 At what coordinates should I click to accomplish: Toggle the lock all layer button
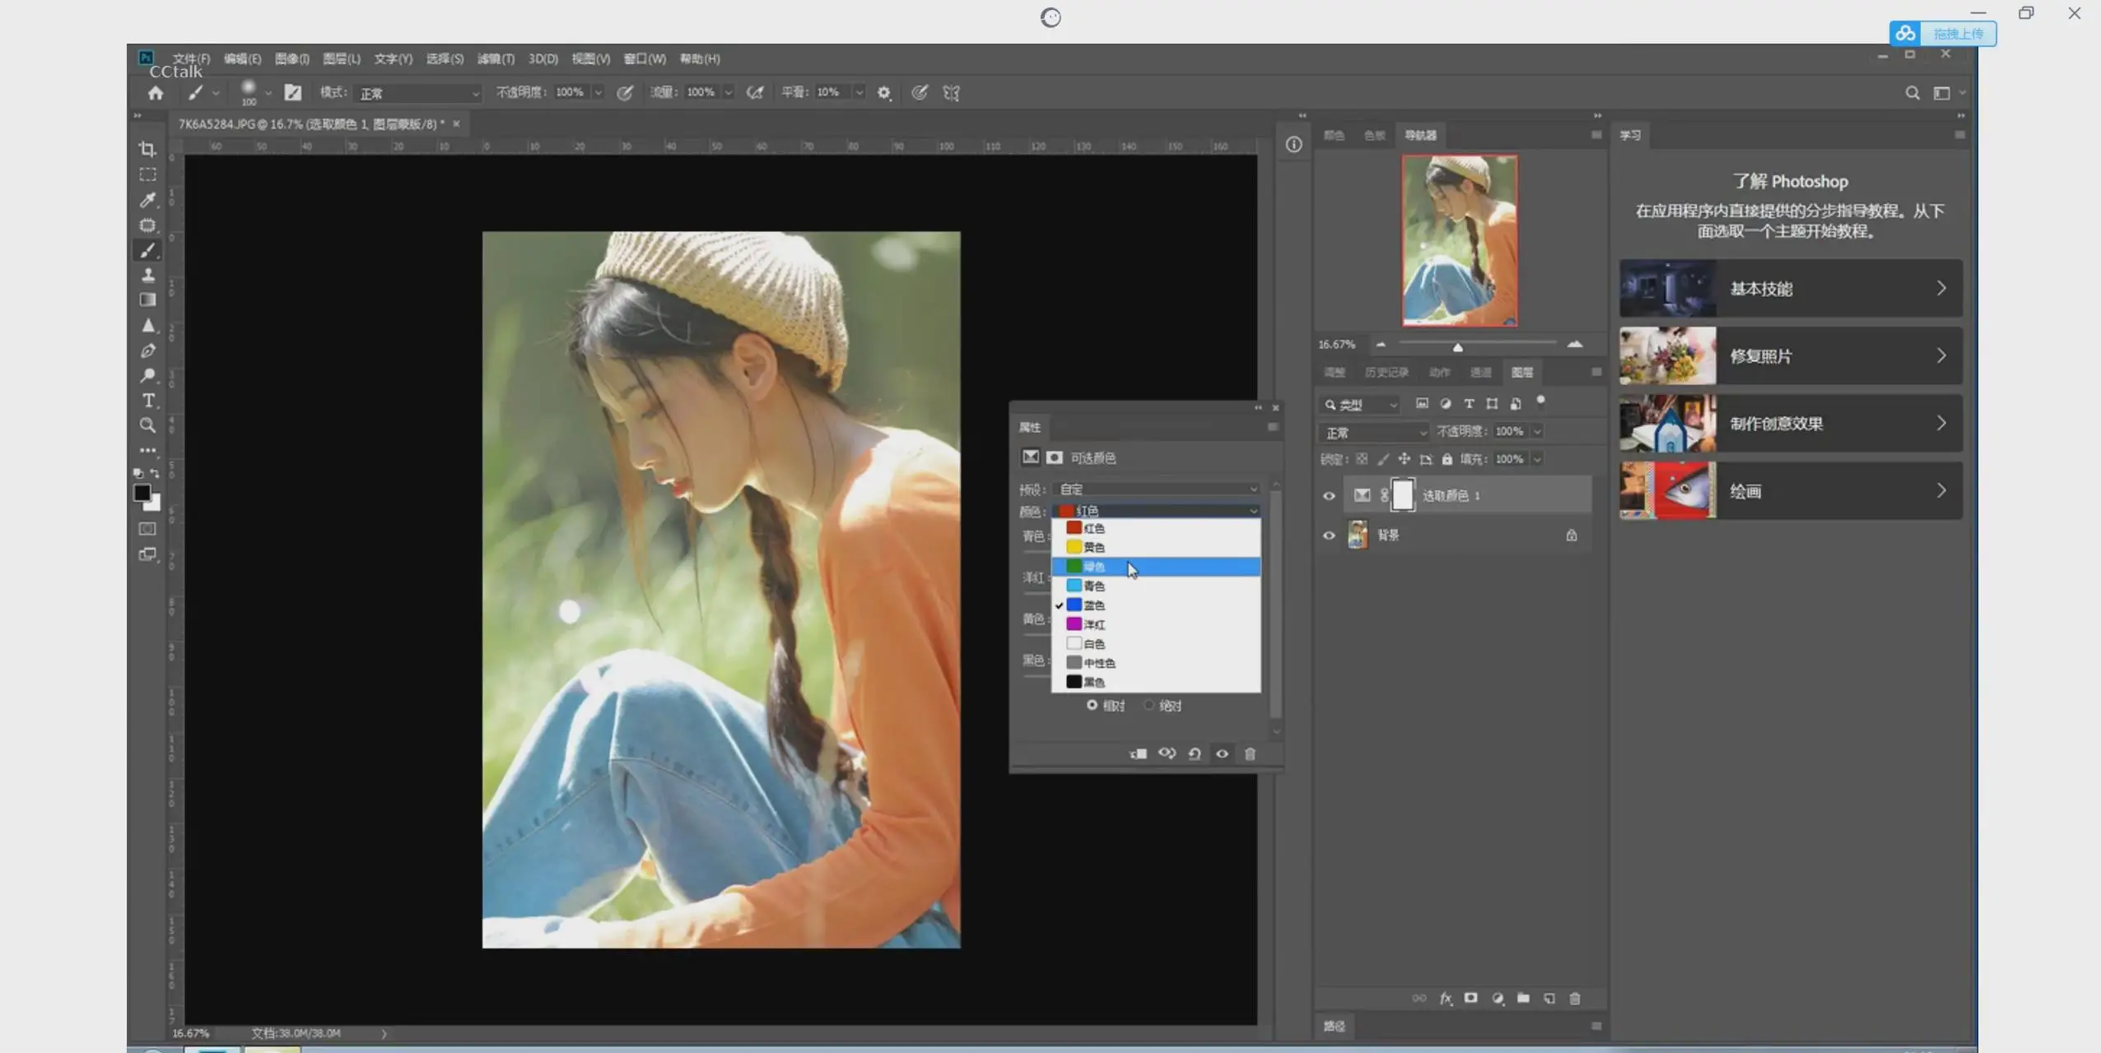tap(1447, 459)
